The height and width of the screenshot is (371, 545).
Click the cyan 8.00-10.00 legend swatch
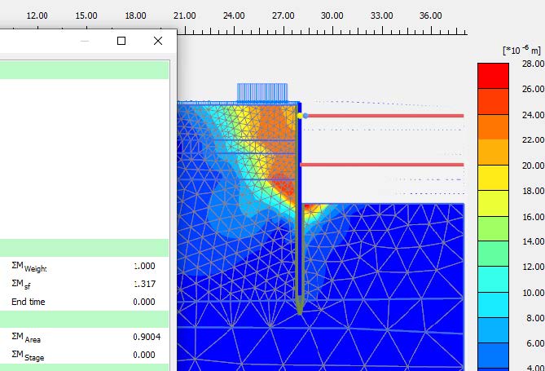click(x=493, y=304)
